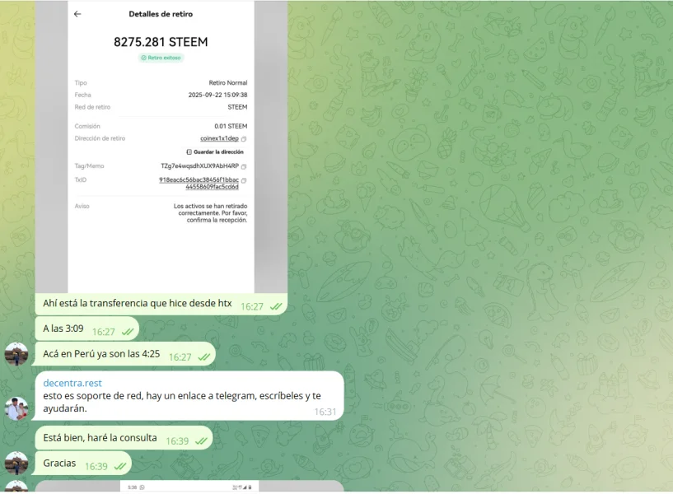Screen dimensions: 673x494
Task: Select the 'Está bien, haré la consulta' message
Action: pyautogui.click(x=124, y=438)
